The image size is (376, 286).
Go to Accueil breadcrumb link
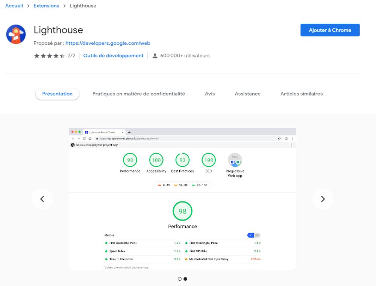[x=14, y=6]
